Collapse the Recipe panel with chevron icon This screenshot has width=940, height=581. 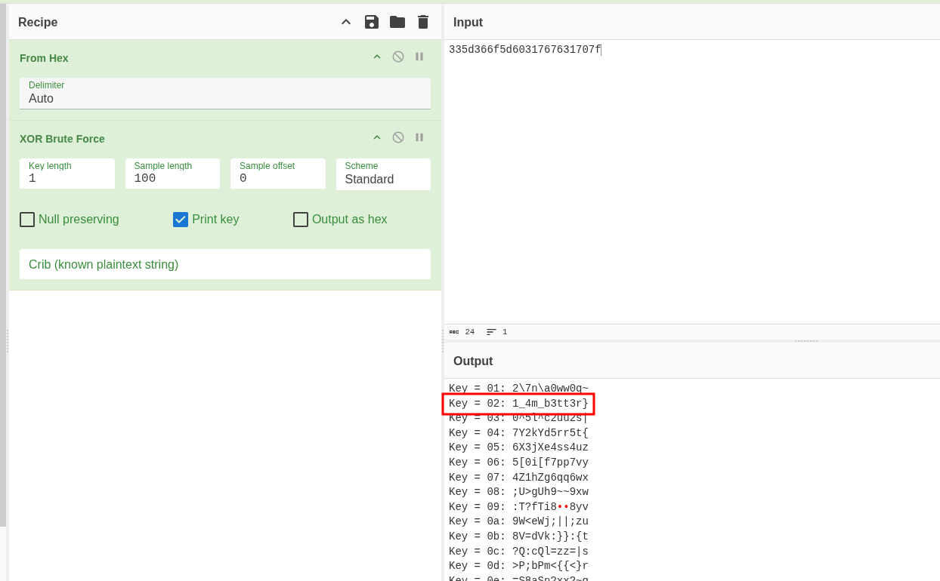click(x=346, y=22)
